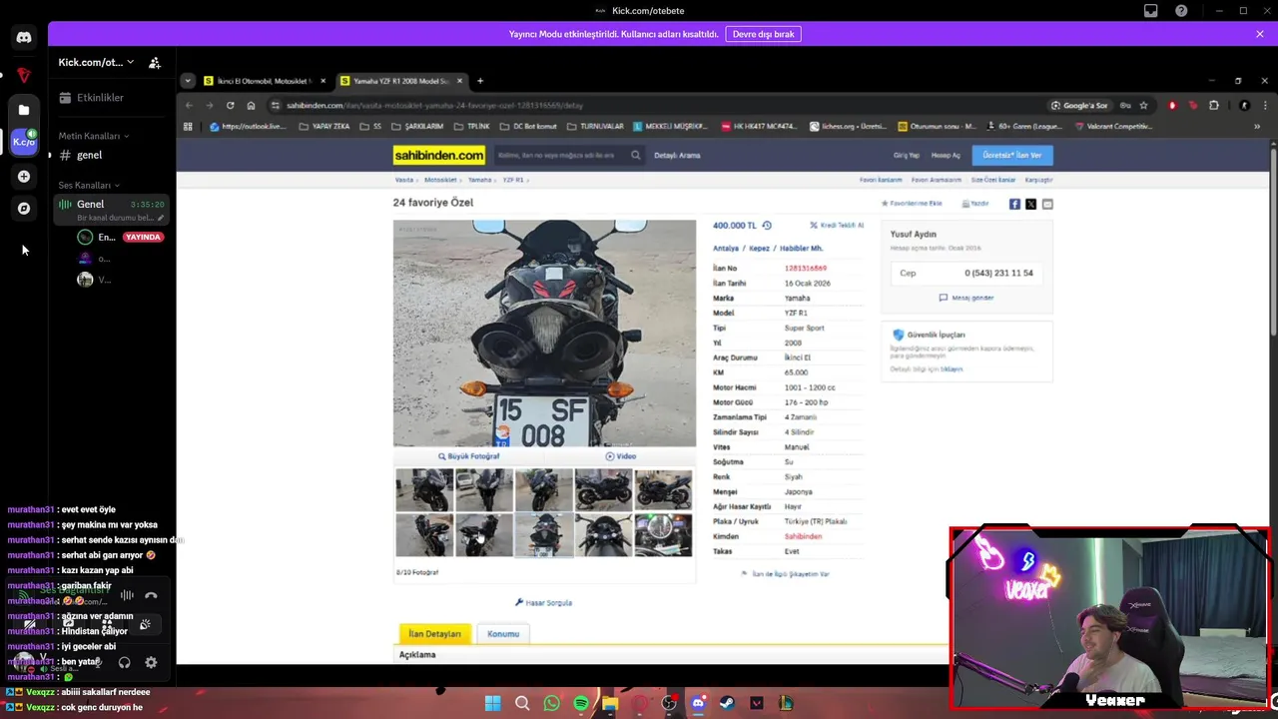Dismiss the streamer mode banner

point(1260,34)
